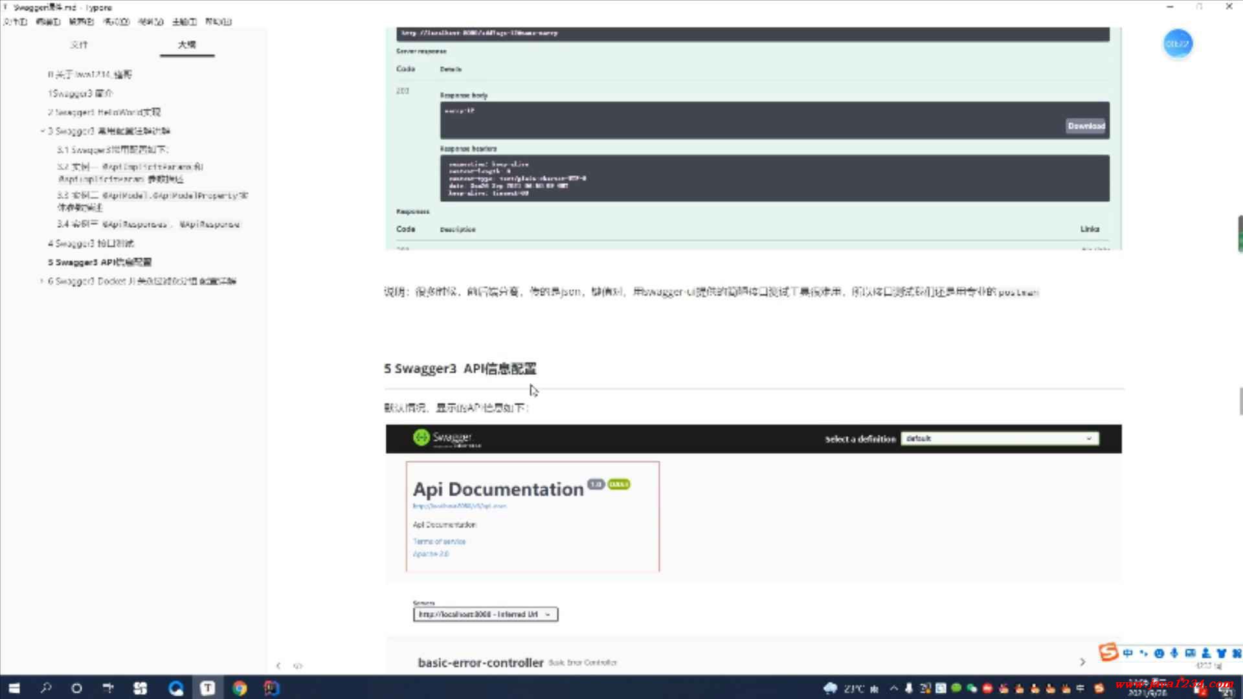This screenshot has height=699, width=1243.
Task: Click the Swagger response body screenshot image
Action: (754, 139)
